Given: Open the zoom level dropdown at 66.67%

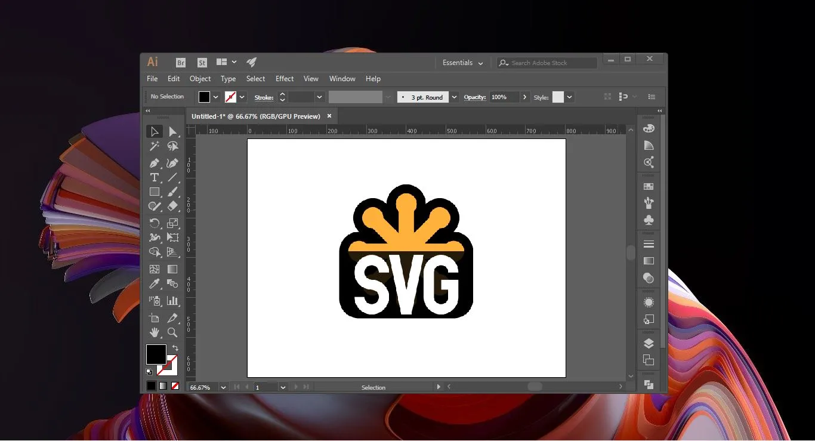Looking at the screenshot, I should [x=223, y=387].
